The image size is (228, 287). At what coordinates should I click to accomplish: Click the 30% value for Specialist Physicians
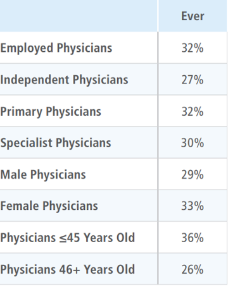coord(193,143)
